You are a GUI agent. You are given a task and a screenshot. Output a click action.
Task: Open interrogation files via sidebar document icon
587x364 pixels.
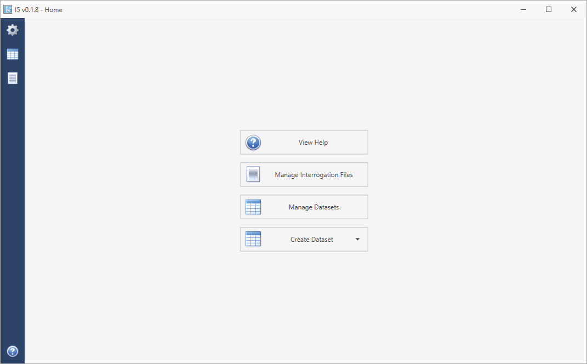pos(13,78)
